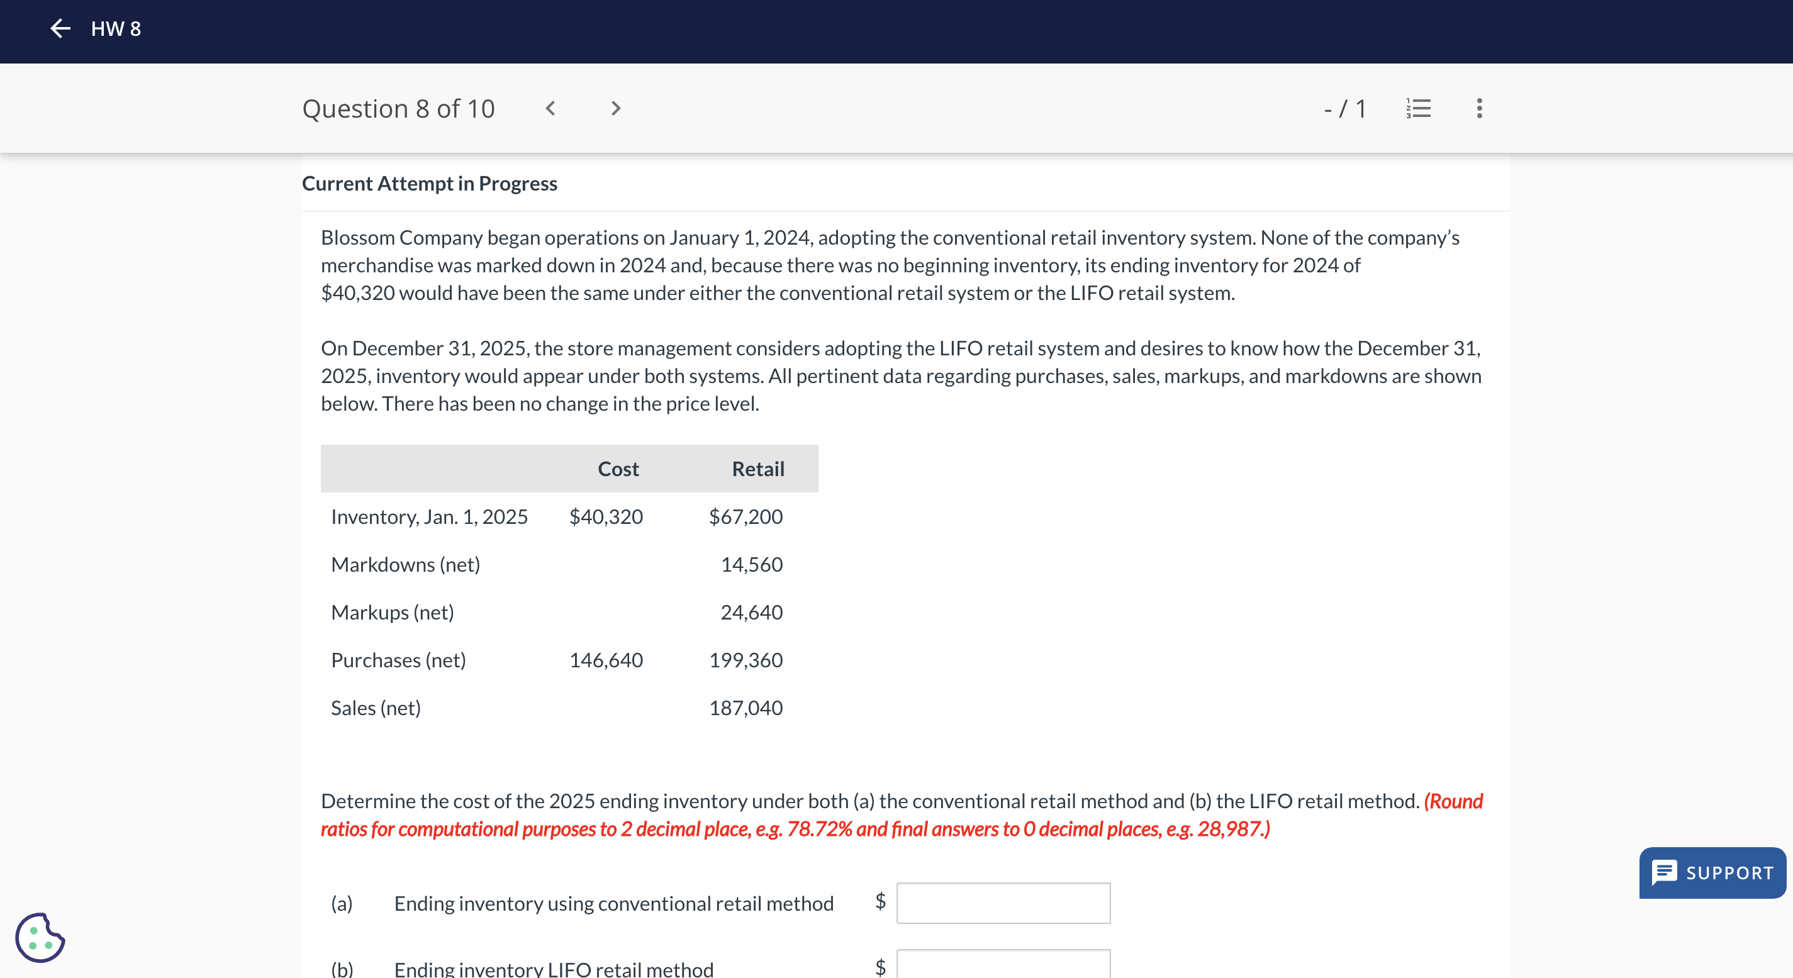Go to the previous question chevron

tap(550, 109)
